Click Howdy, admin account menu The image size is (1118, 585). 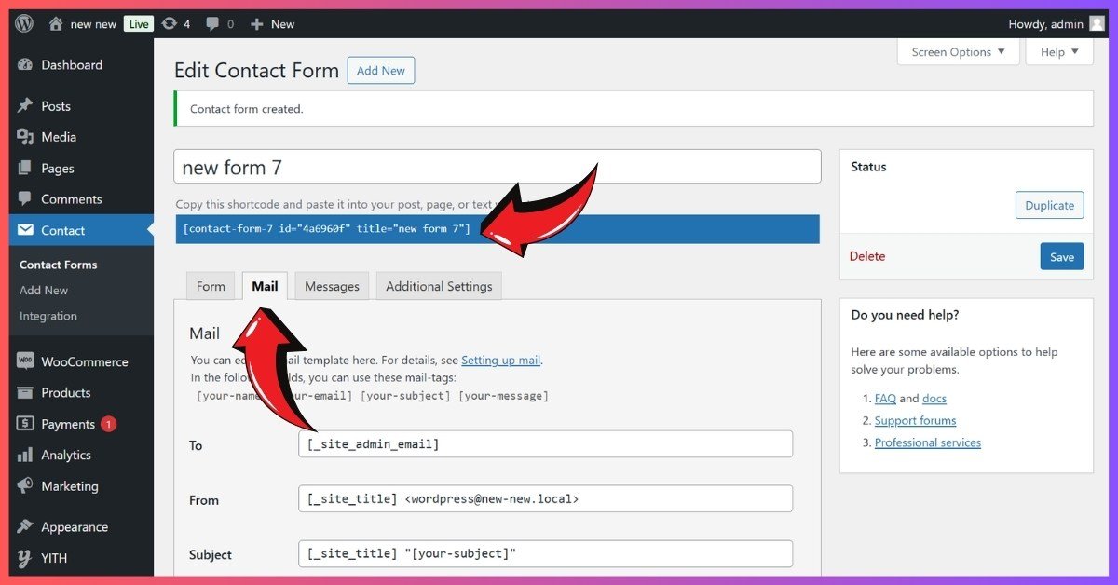coord(1056,24)
